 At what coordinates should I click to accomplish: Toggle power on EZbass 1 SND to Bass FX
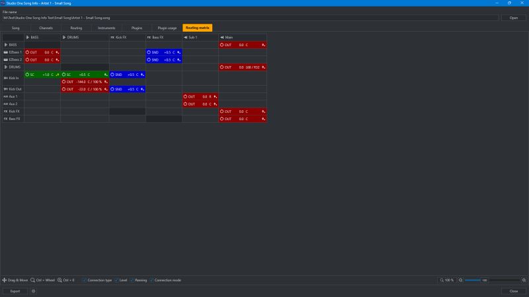149,52
